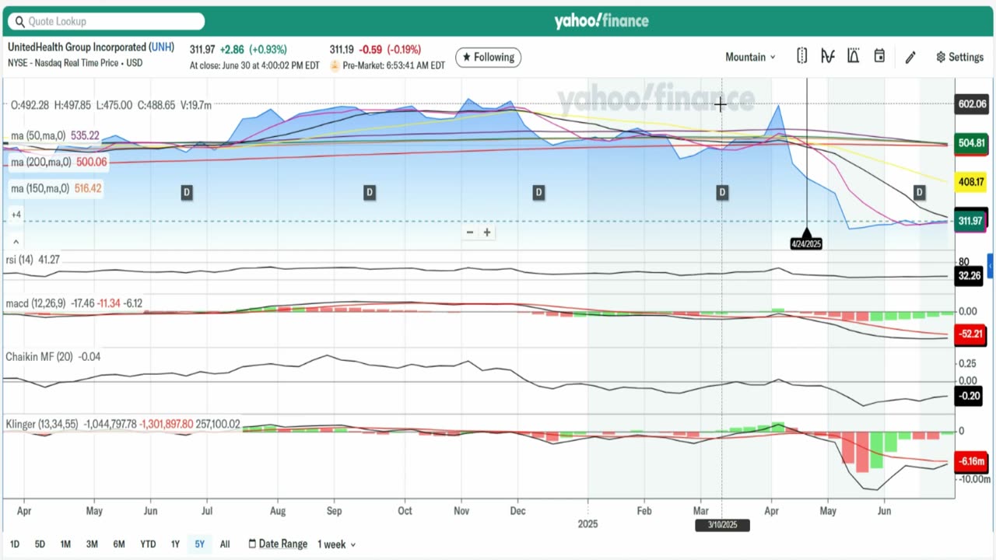Click the 311.97 current price tag
Viewport: 996px width, 560px height.
(970, 222)
